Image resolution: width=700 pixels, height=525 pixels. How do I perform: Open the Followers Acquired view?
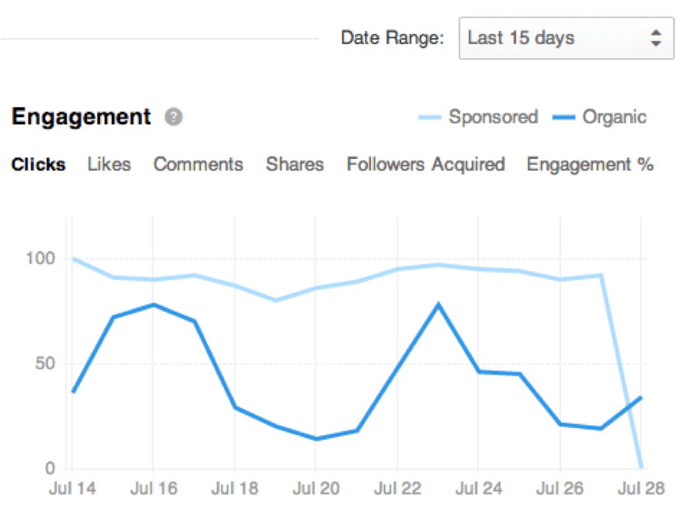click(425, 164)
